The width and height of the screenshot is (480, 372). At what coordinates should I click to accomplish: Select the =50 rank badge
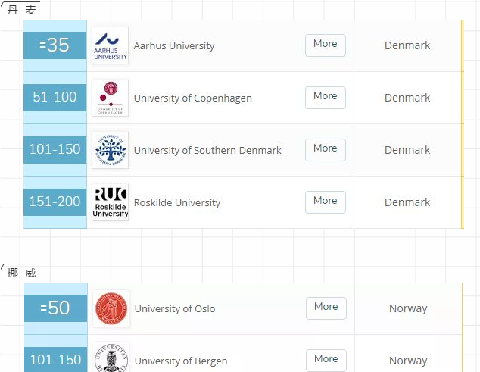coord(55,308)
